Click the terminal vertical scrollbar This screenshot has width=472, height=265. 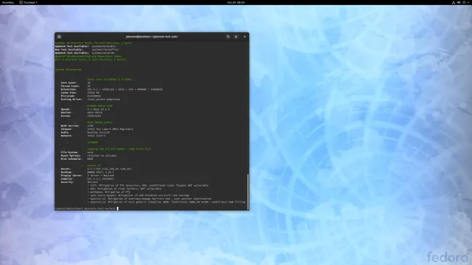[248, 192]
